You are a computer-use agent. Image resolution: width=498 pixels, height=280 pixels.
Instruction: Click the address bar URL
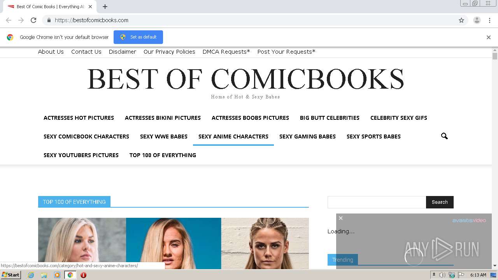91,20
